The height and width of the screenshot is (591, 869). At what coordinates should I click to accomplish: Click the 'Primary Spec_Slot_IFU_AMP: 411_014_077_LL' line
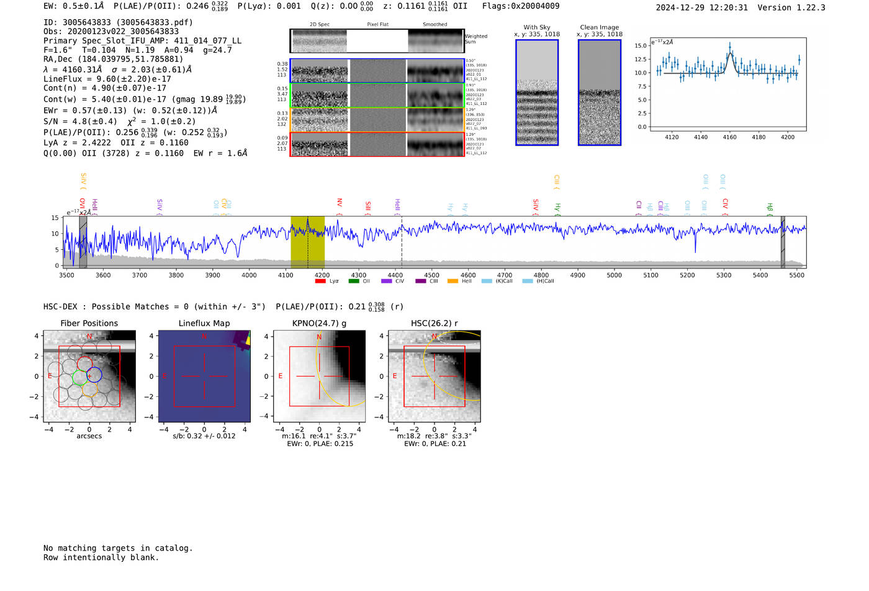click(142, 40)
